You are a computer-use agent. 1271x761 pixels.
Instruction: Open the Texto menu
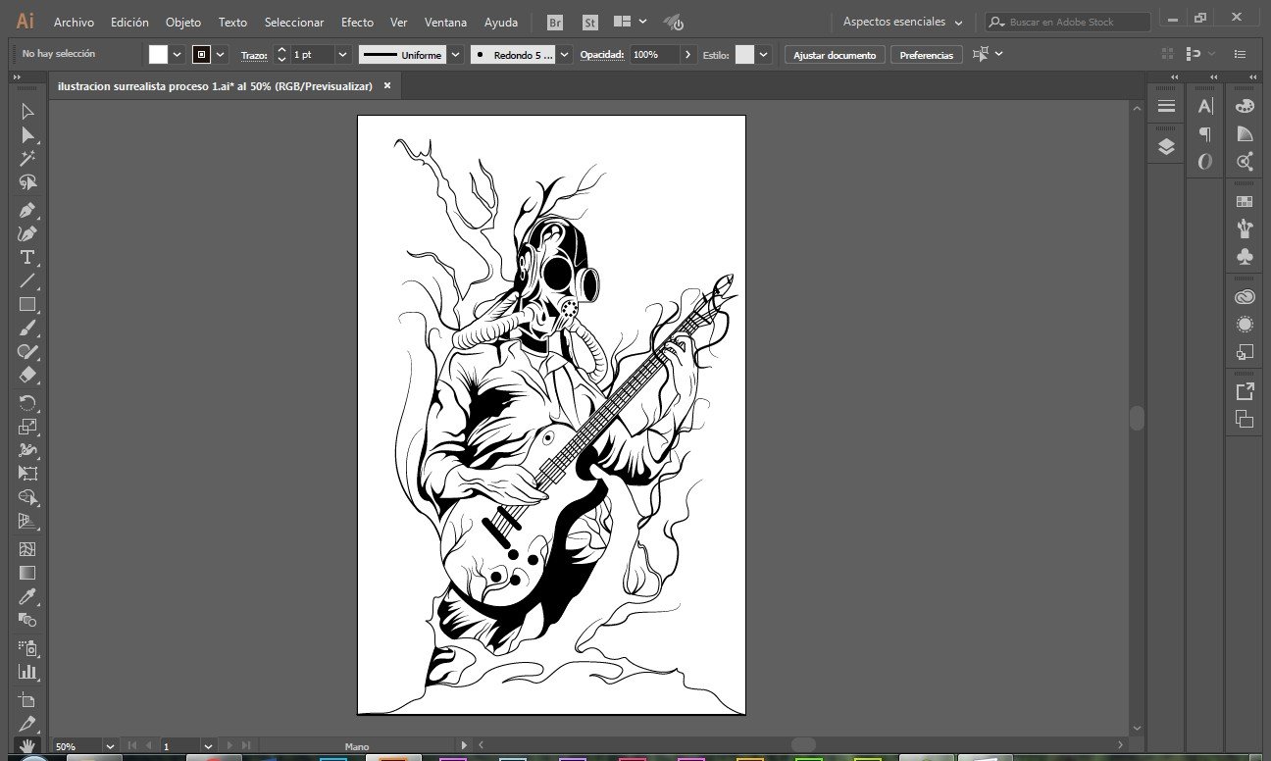[232, 22]
